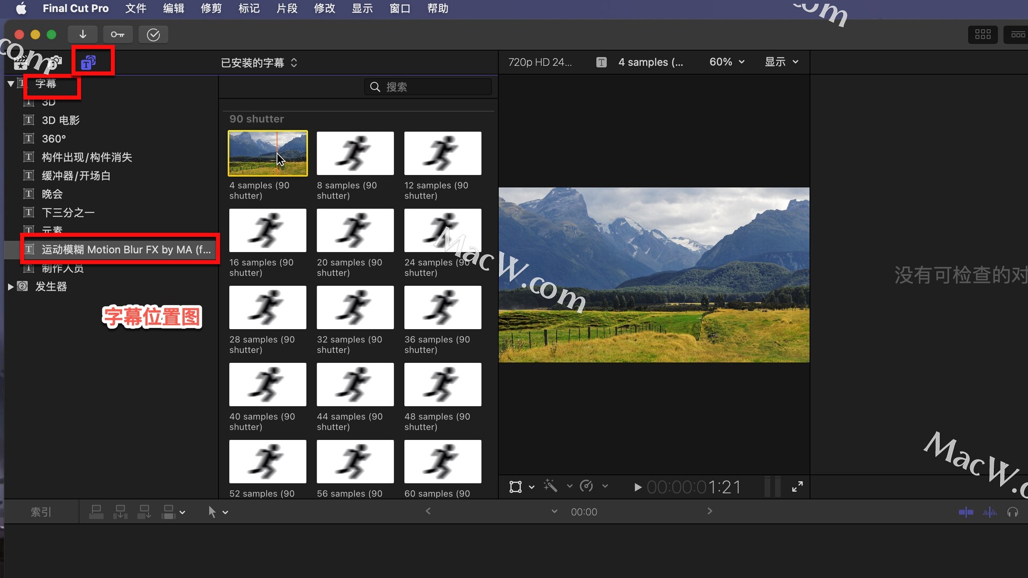Collapse the 字幕 category triangle
Screen dimensions: 1028x578
pos(11,83)
